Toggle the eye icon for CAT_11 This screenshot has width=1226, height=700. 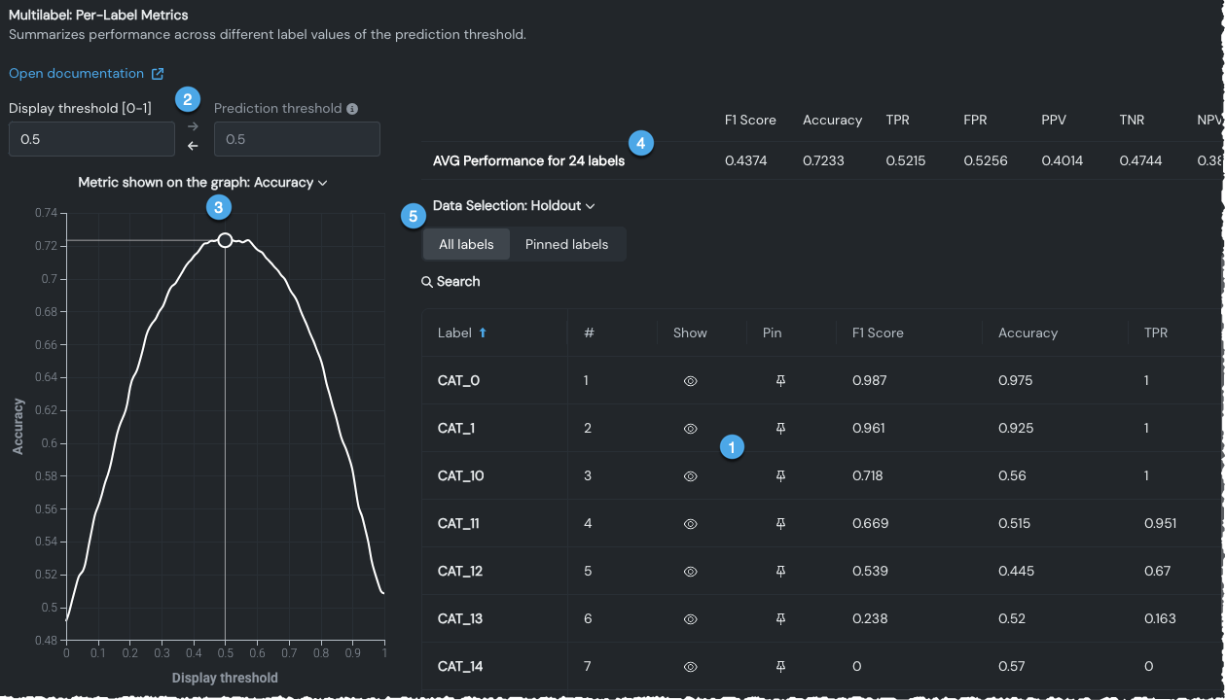coord(690,524)
